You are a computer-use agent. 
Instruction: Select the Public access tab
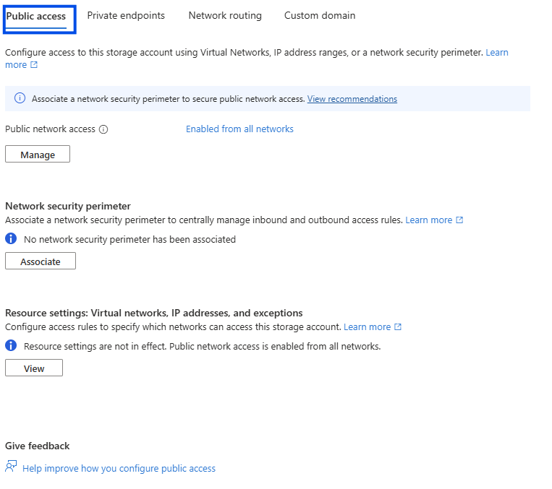pyautogui.click(x=36, y=16)
